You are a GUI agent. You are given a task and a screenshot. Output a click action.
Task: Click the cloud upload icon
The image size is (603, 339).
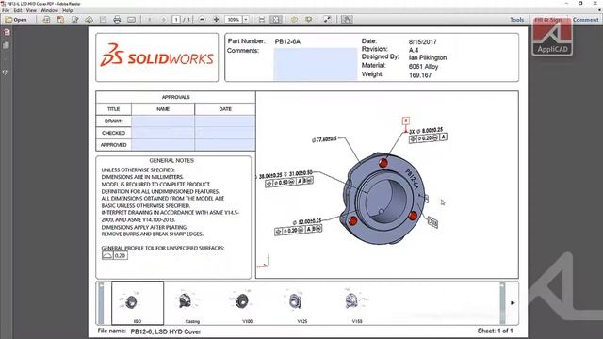pos(89,19)
